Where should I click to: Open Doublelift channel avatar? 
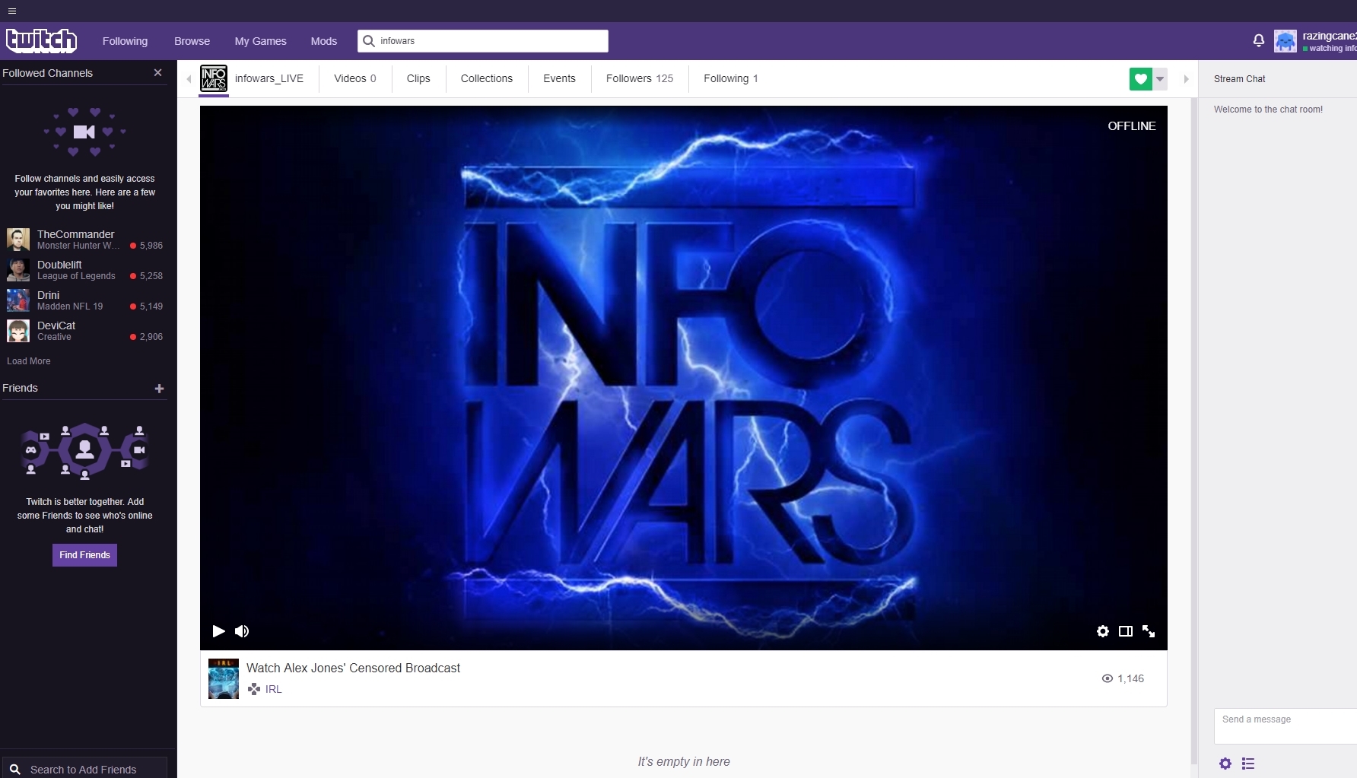(18, 270)
